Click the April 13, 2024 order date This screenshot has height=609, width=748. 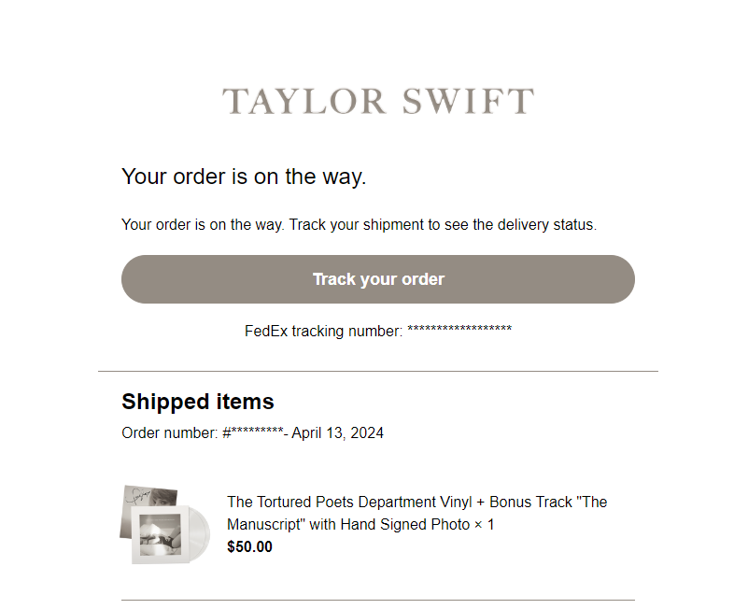(338, 432)
